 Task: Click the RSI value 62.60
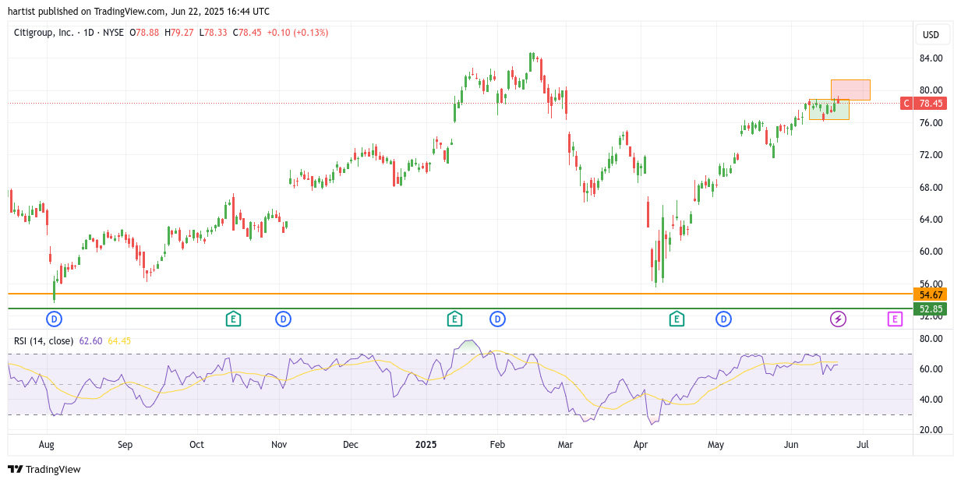coord(90,340)
